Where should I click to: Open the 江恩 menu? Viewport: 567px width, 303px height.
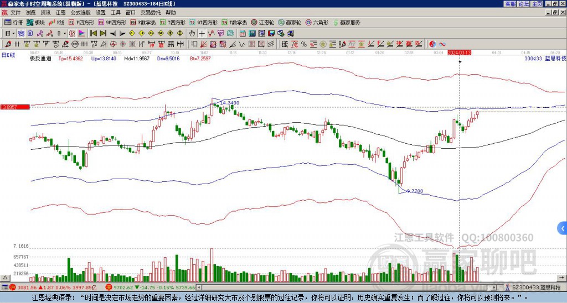coord(61,13)
